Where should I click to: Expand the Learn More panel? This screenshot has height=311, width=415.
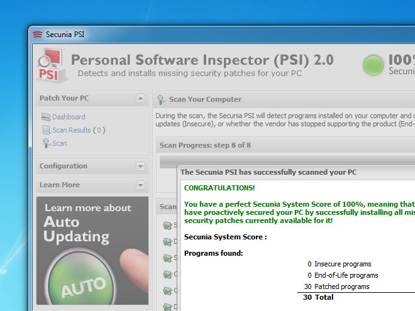(x=140, y=185)
